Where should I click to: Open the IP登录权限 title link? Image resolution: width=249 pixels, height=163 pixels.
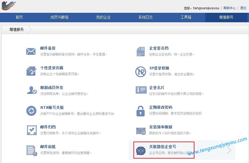click(x=159, y=68)
